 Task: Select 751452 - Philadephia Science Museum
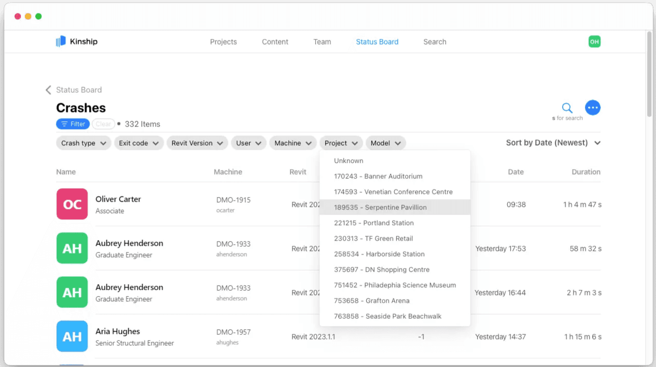[x=395, y=285]
